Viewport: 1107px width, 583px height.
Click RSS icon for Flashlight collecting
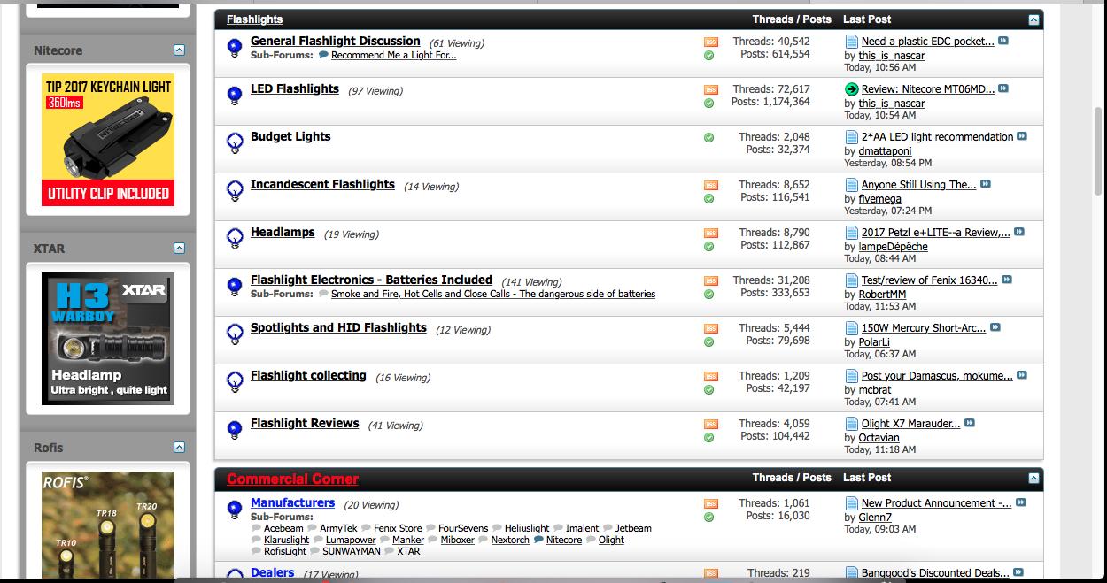point(710,376)
